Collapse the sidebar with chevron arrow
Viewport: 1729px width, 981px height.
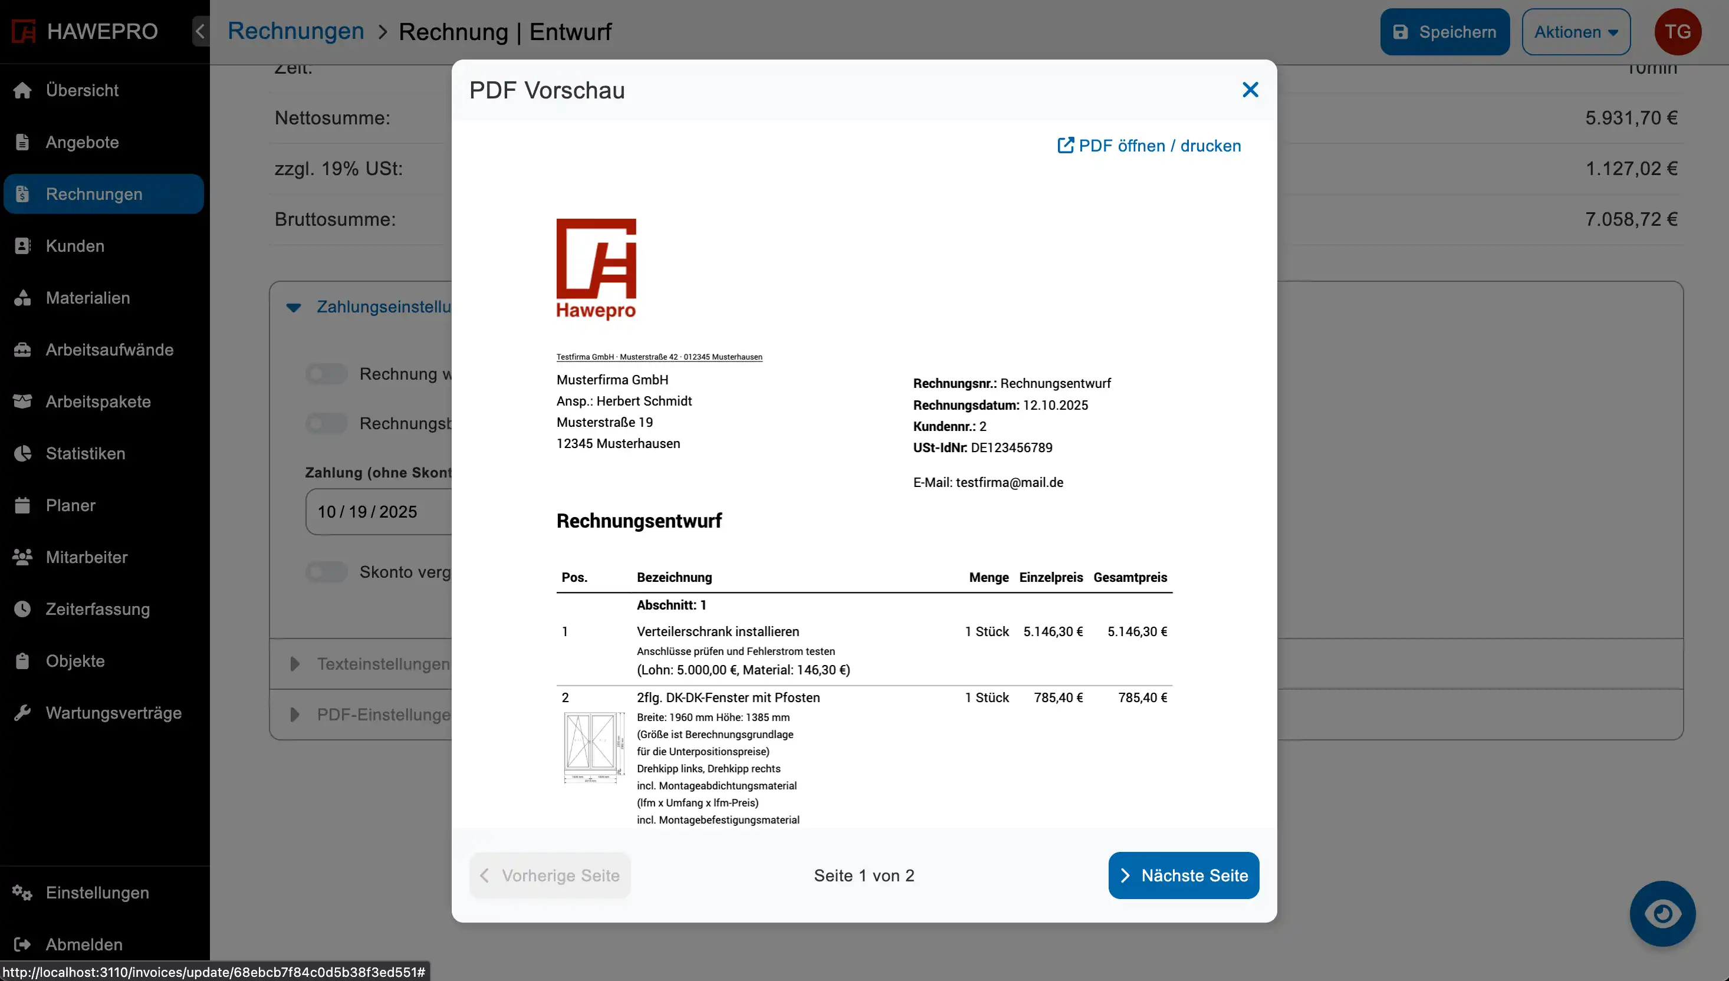(200, 31)
